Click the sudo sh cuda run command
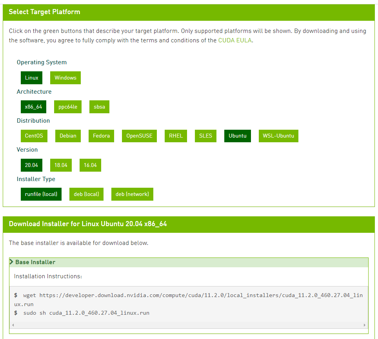 tap(86, 313)
